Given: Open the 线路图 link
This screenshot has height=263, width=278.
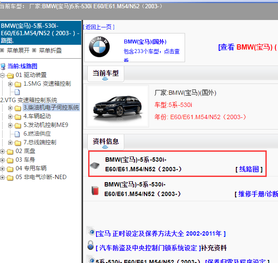Looking at the screenshot, I should 249,169.
